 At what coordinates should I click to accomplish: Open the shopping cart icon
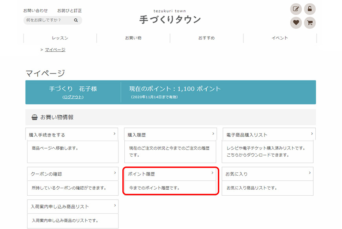pos(310,23)
